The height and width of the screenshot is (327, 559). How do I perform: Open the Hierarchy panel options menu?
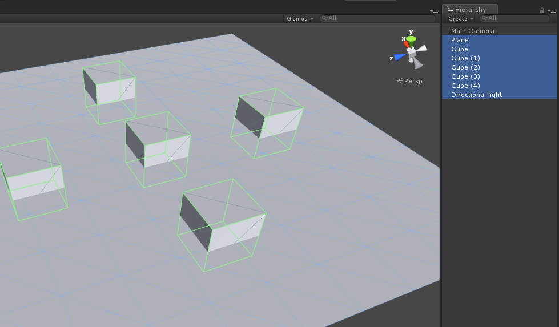(x=552, y=11)
